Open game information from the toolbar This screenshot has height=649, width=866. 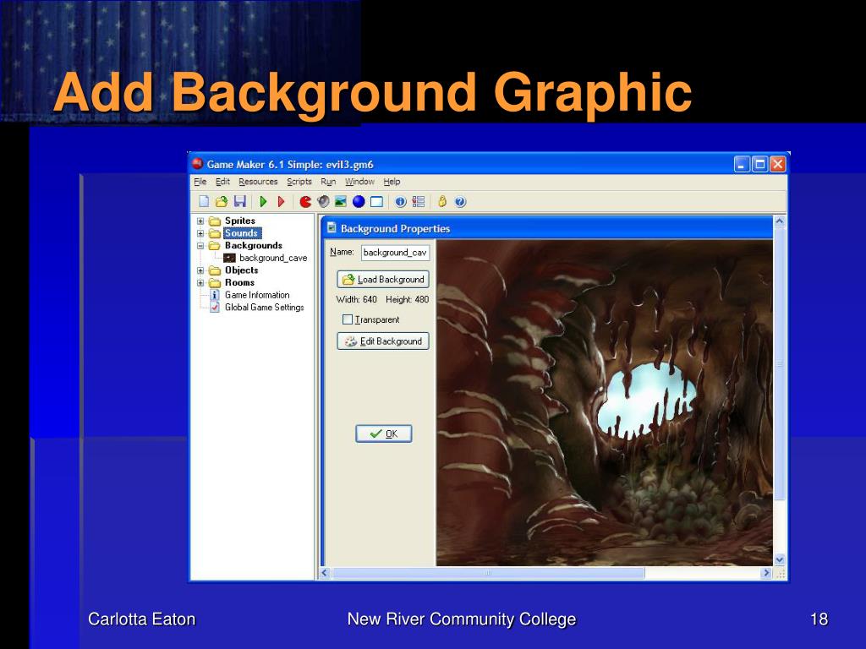tap(400, 201)
